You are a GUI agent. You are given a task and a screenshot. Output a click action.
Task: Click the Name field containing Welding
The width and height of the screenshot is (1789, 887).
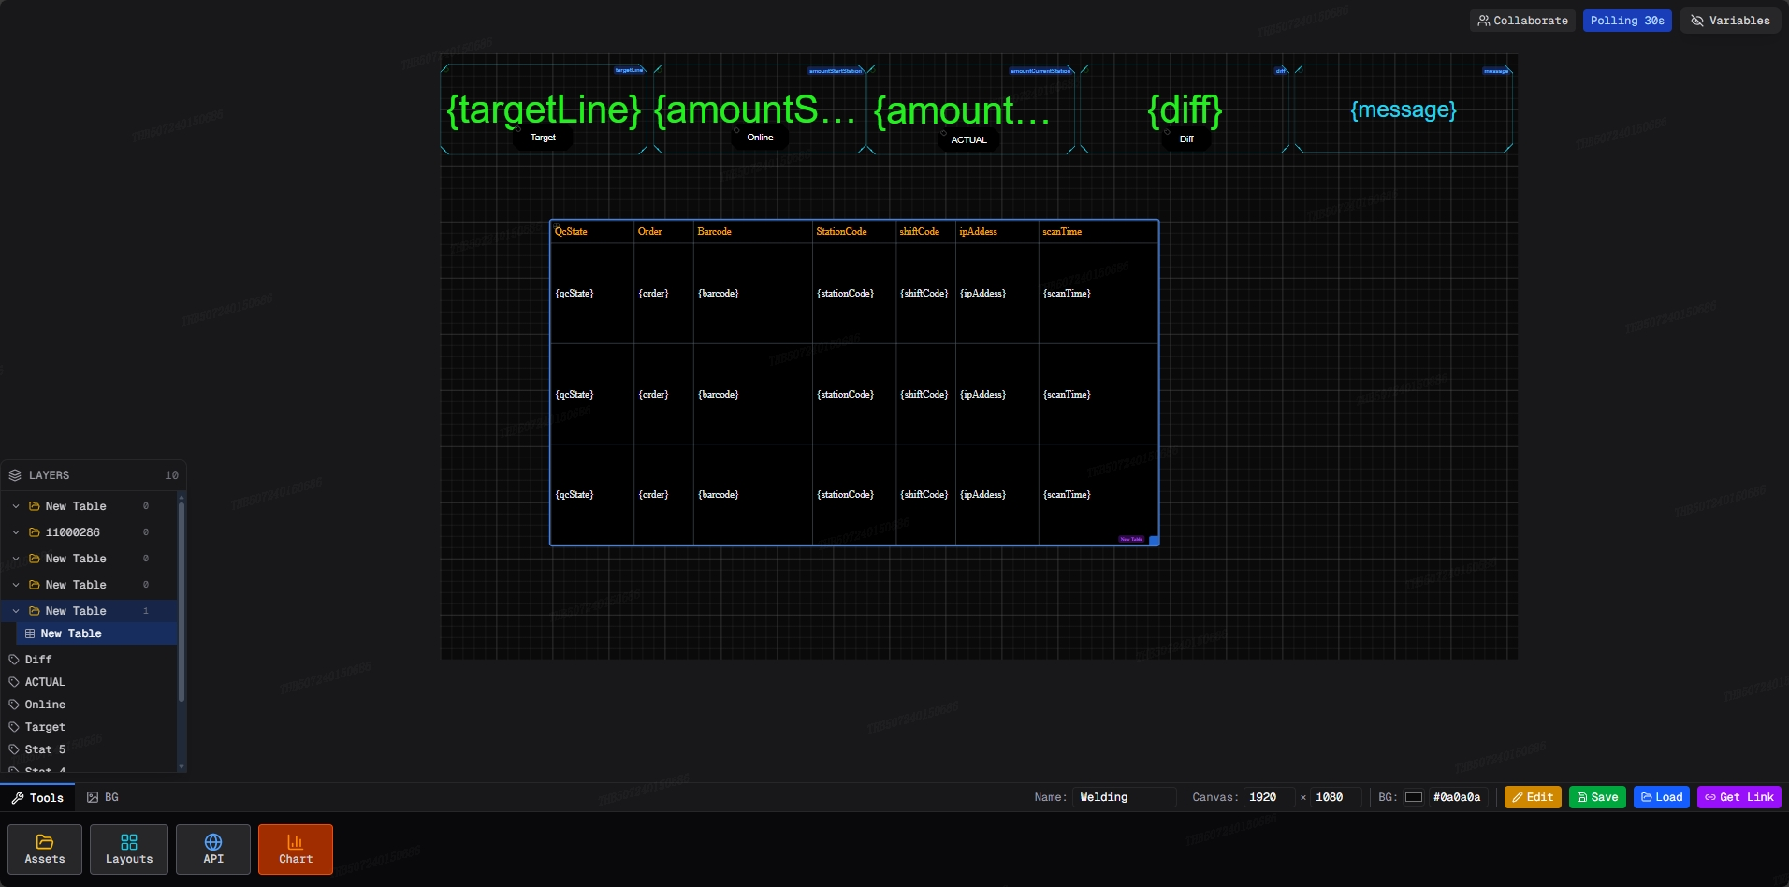1124,797
